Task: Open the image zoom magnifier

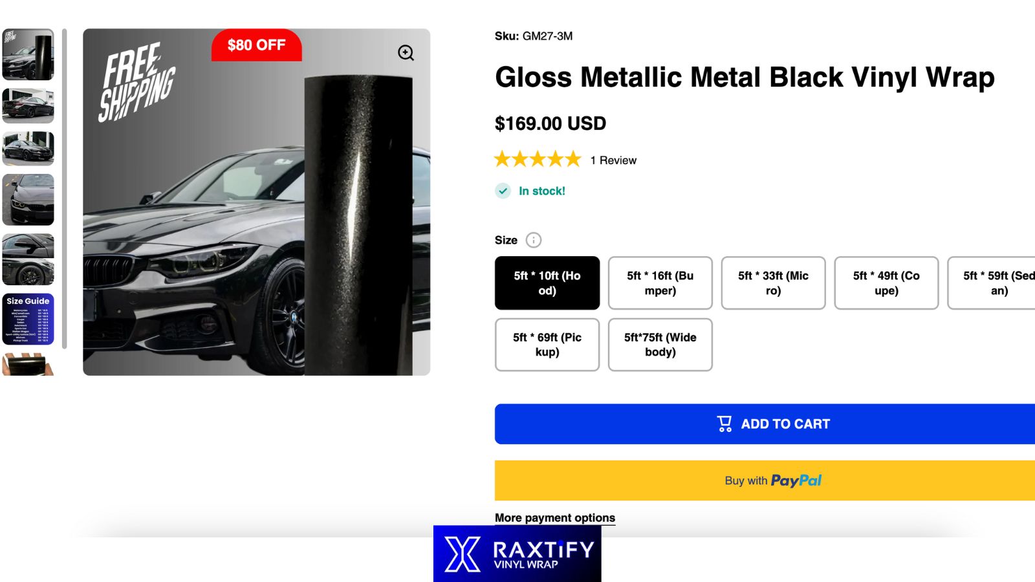Action: coord(406,53)
